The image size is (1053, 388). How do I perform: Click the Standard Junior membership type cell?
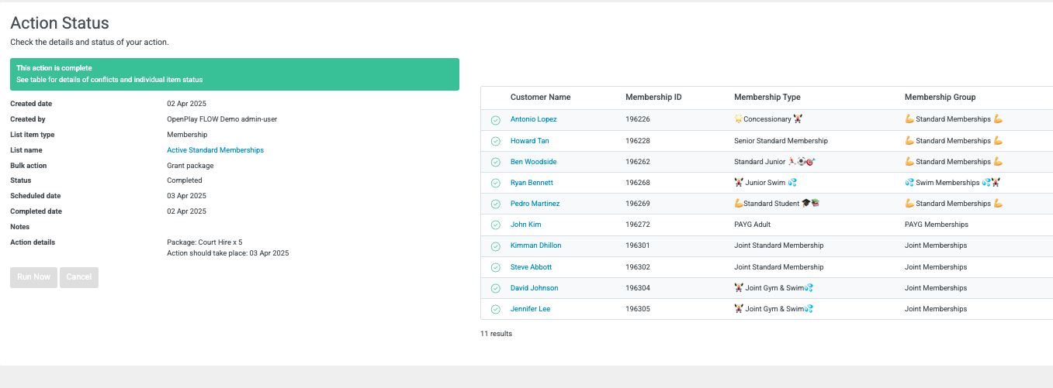(774, 162)
